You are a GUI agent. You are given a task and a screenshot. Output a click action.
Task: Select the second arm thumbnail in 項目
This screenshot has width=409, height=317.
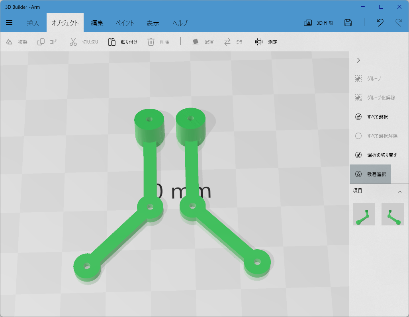pyautogui.click(x=393, y=214)
